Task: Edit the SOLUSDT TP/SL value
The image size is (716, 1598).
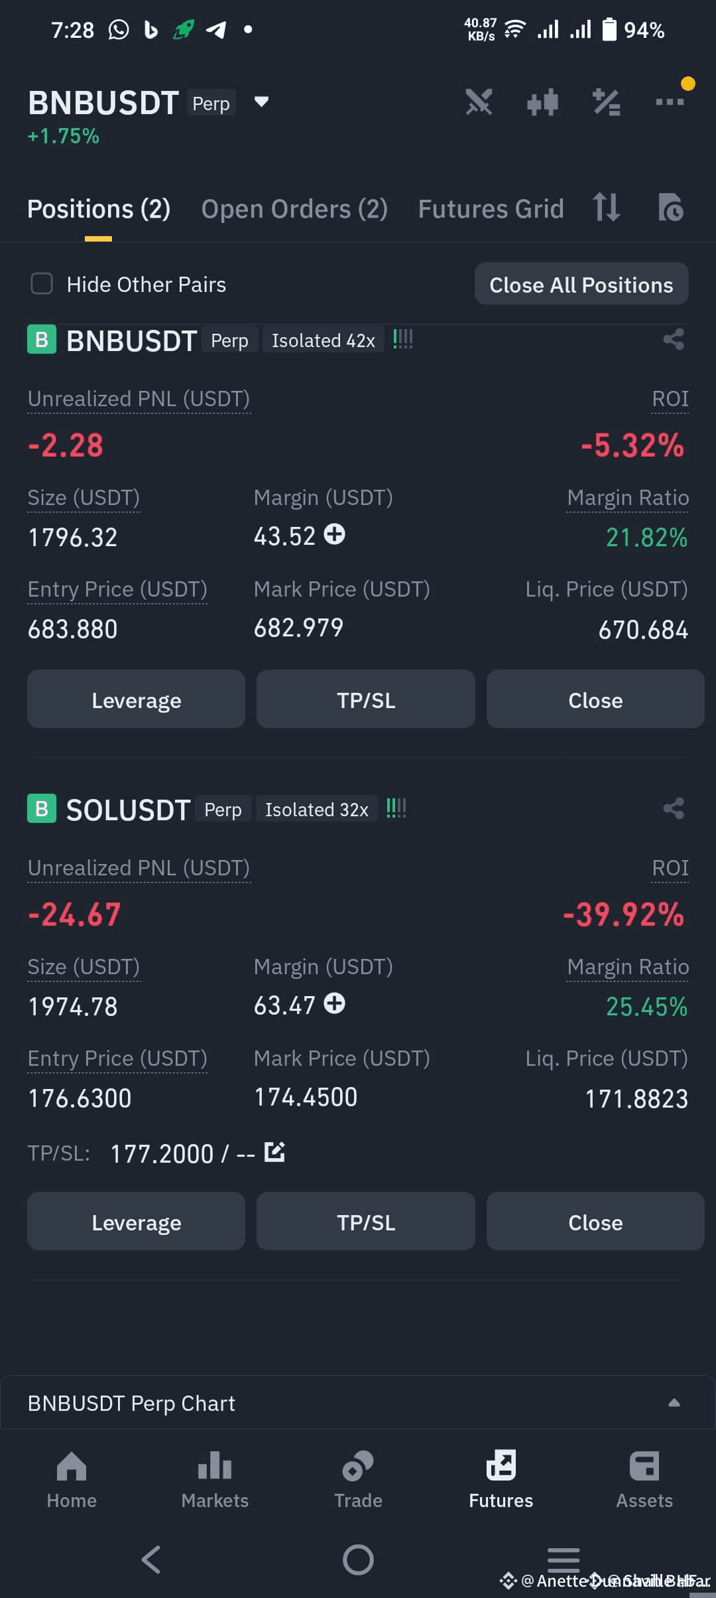Action: point(274,1152)
